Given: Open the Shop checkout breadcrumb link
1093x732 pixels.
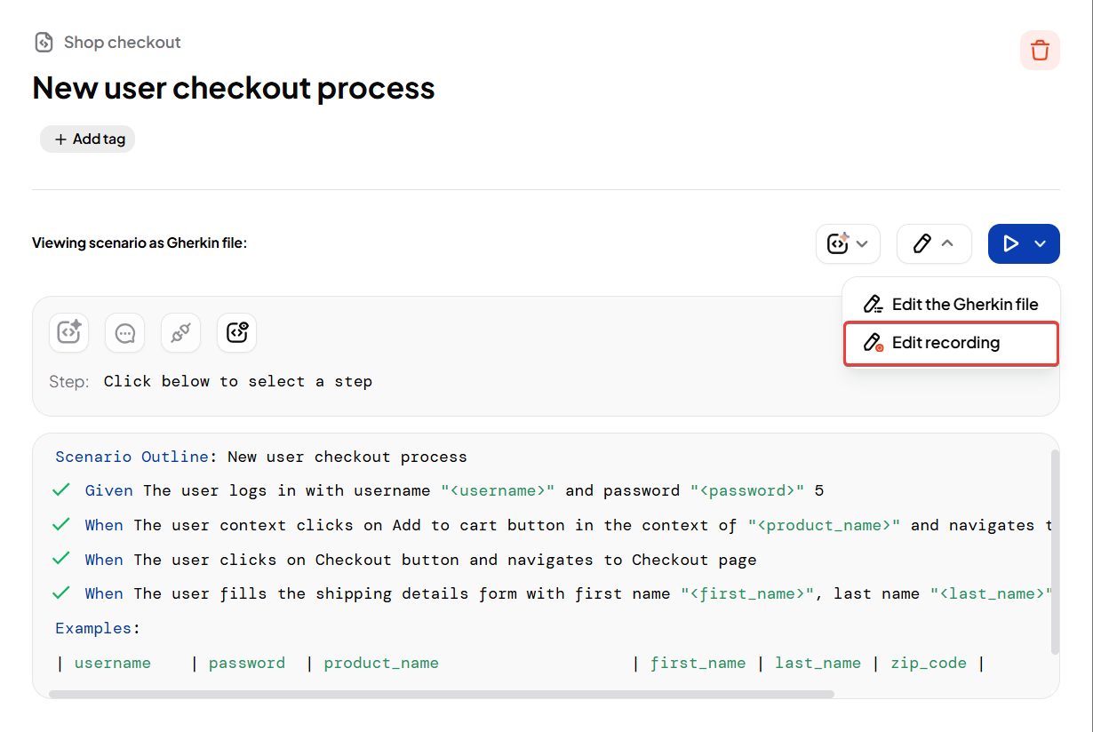Looking at the screenshot, I should click(122, 43).
